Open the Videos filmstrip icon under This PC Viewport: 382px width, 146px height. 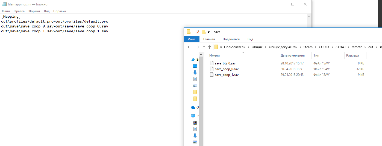195,122
